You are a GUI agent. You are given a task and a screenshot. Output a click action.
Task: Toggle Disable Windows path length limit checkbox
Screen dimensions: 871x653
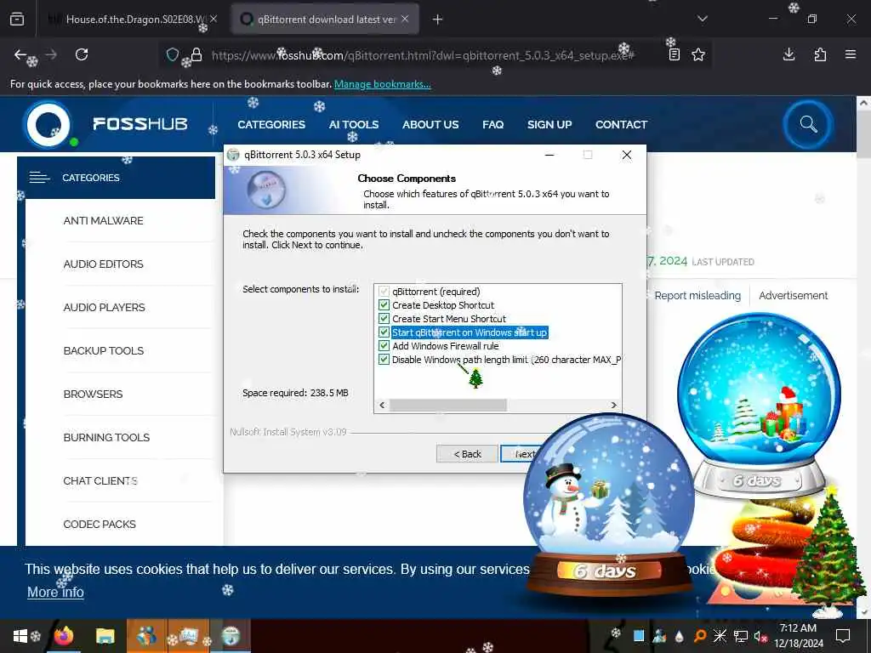(384, 360)
